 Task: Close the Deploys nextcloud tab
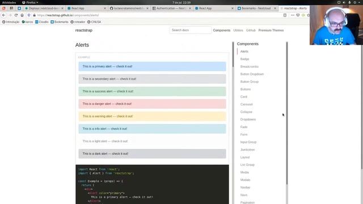[62, 8]
